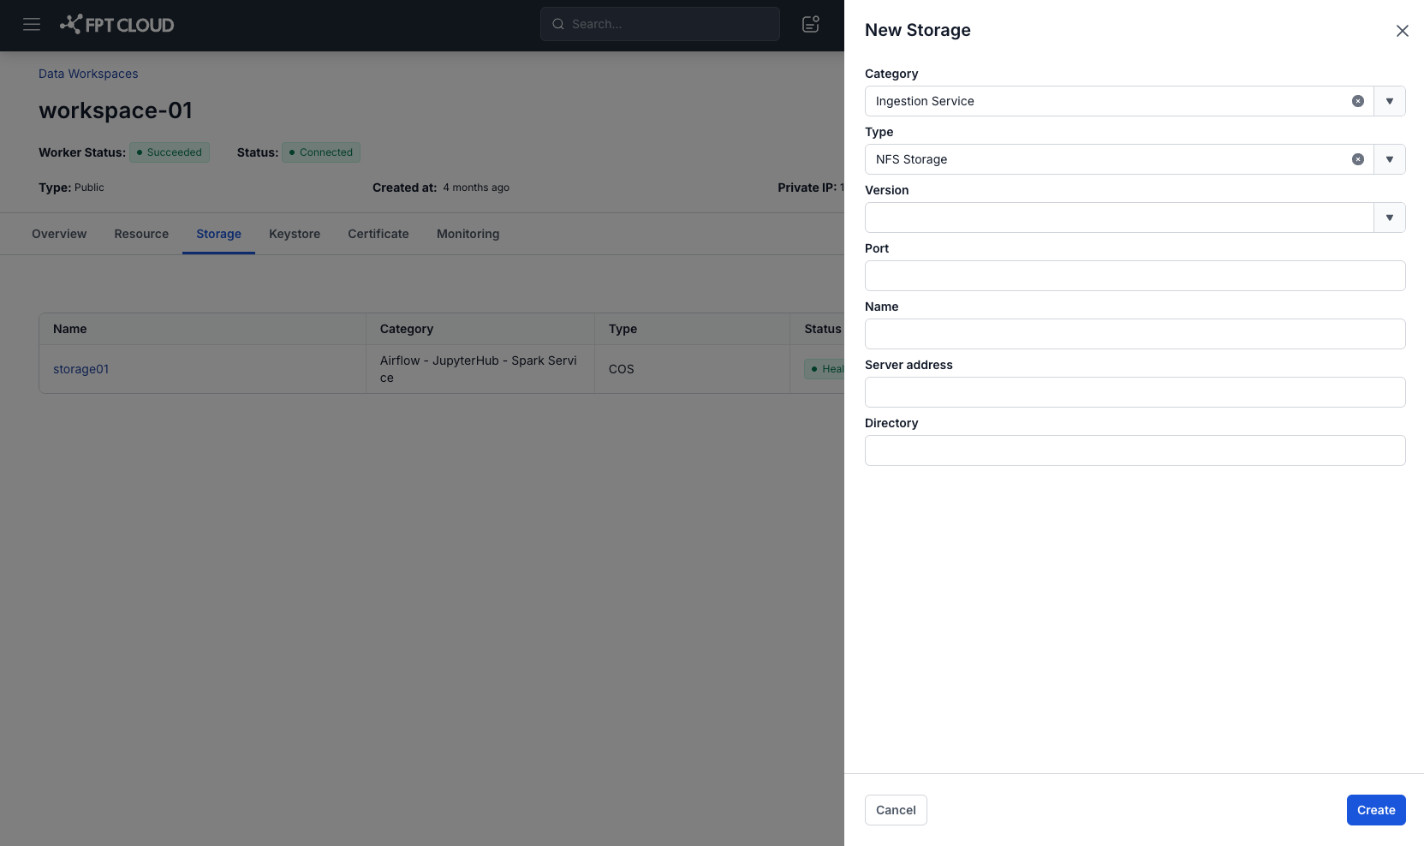The width and height of the screenshot is (1424, 846).
Task: Clear the NFS Storage type selection
Action: [1358, 159]
